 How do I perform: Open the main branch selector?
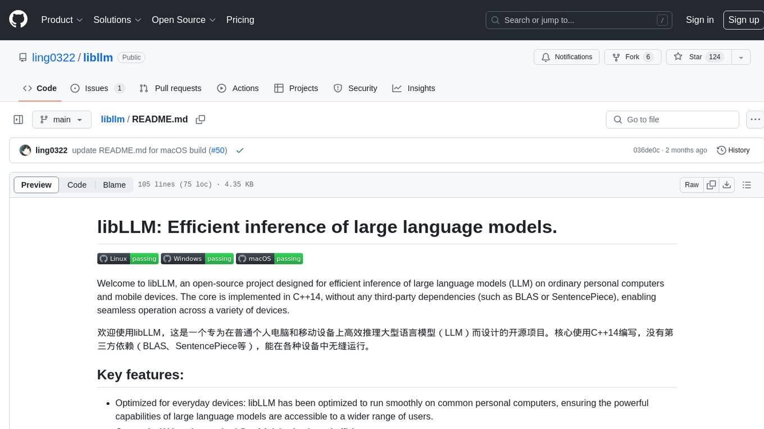point(61,120)
